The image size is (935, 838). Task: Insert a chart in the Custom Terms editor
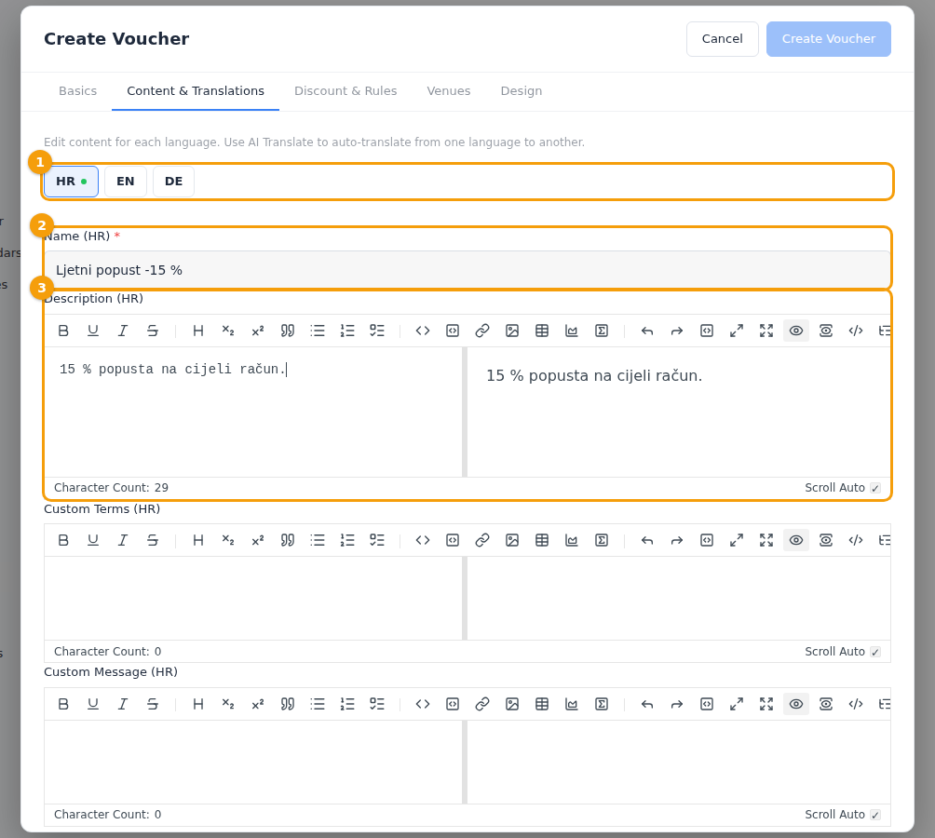click(571, 540)
